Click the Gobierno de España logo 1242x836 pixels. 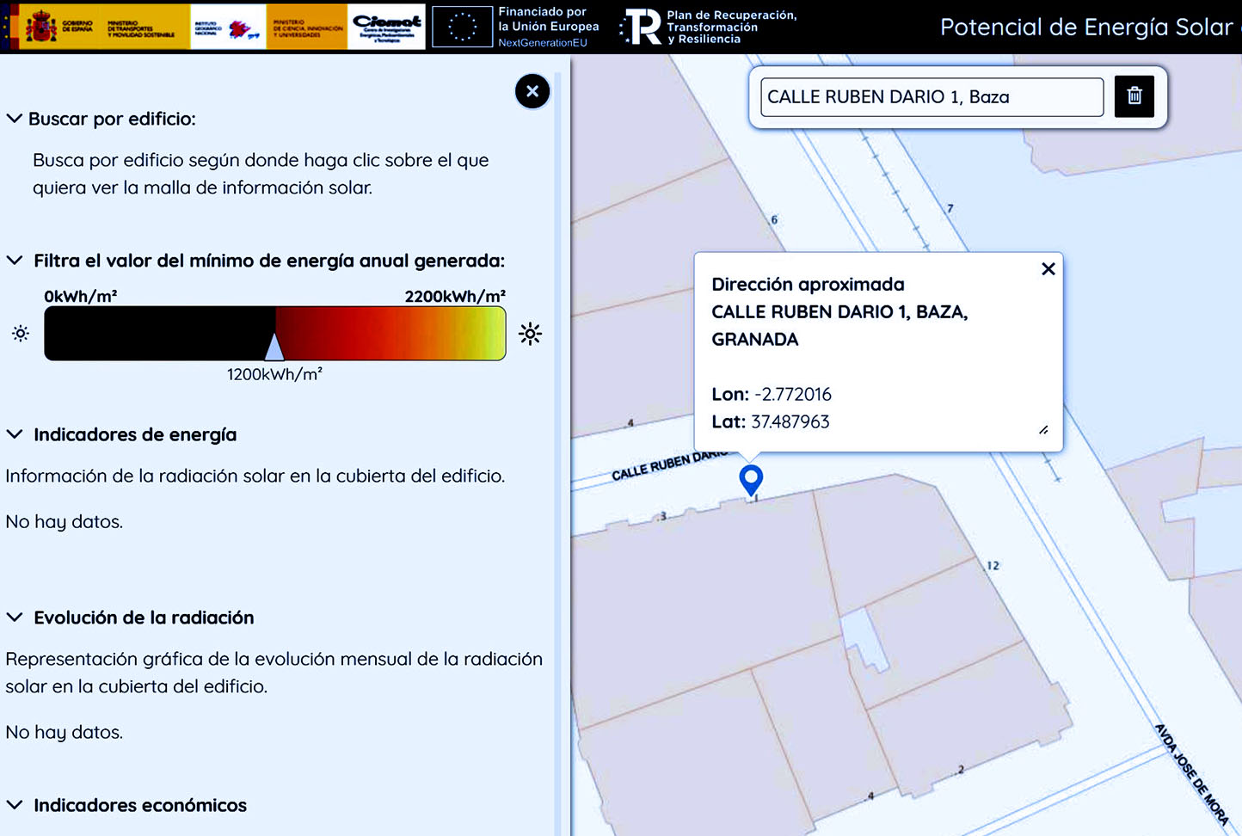pos(57,27)
